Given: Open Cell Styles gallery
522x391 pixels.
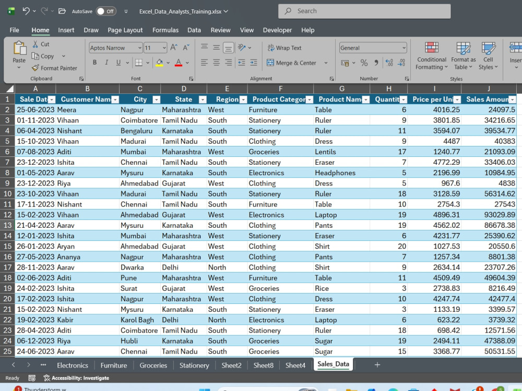Looking at the screenshot, I should (x=488, y=56).
